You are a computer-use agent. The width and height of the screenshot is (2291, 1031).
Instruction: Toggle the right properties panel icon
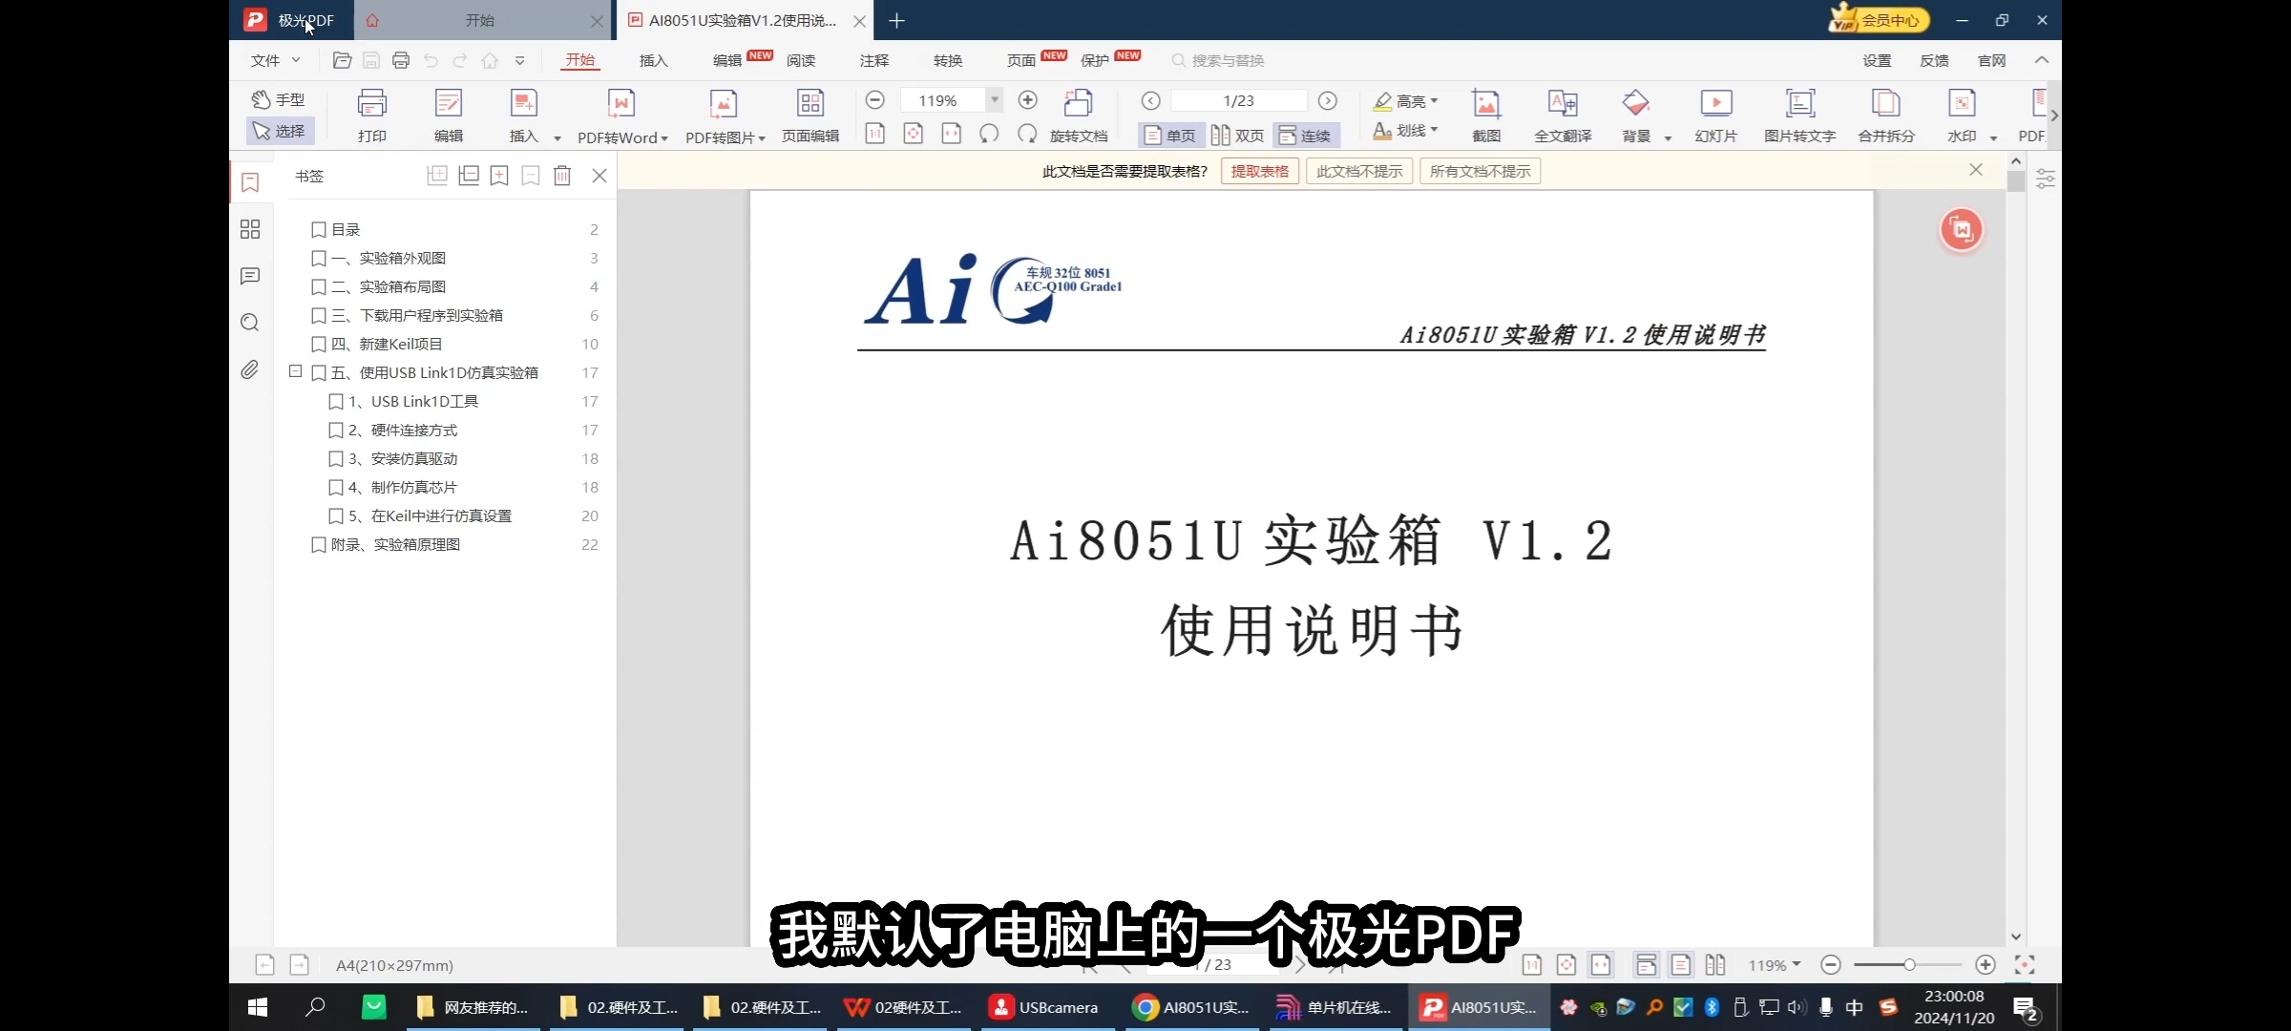click(x=2046, y=179)
